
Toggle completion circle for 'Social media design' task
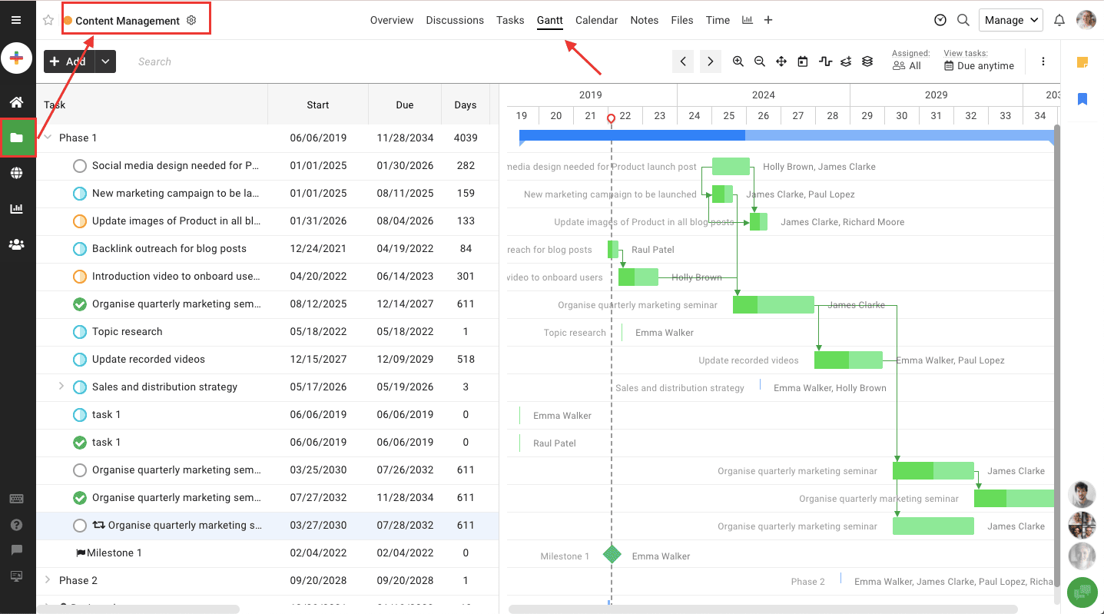click(79, 165)
